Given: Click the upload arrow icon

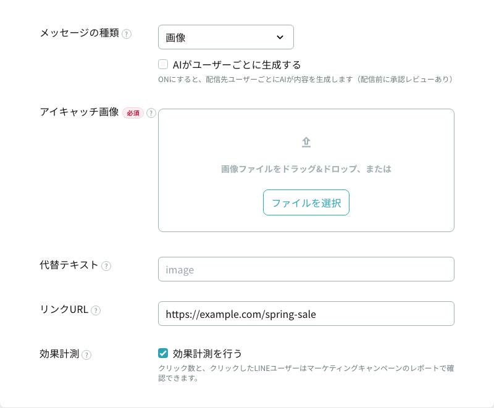Looking at the screenshot, I should pos(306,142).
